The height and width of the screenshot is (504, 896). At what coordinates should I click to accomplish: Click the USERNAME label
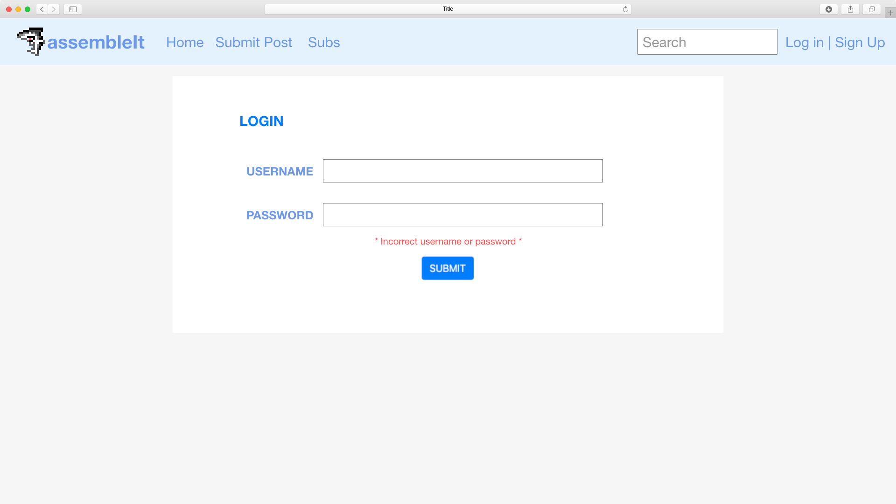(280, 171)
